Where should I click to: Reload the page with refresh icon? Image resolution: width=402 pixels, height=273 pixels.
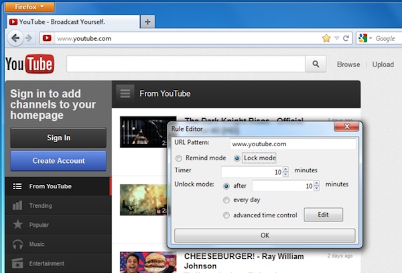(x=346, y=38)
